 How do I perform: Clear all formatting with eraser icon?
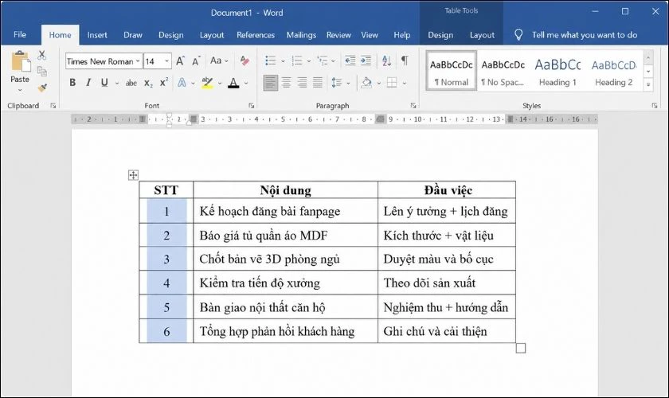point(245,61)
